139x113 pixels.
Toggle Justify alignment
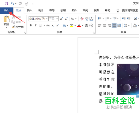click(114, 26)
